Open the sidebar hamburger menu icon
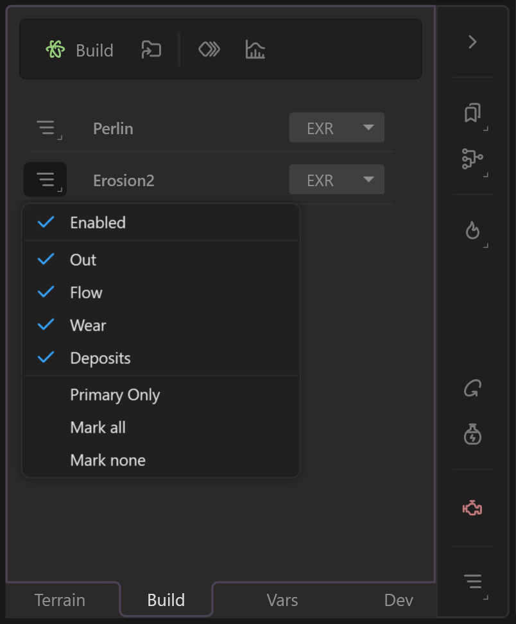Viewport: 516px width, 624px height. tap(473, 582)
